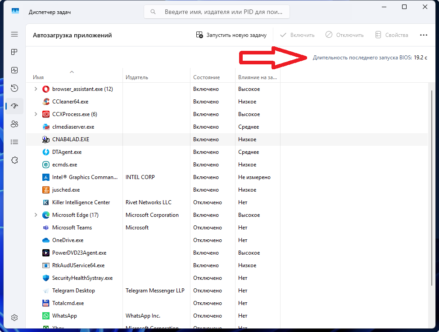Viewport: 439px width, 332px height.
Task: Open Task Manager settings gear
Action: [x=14, y=318]
